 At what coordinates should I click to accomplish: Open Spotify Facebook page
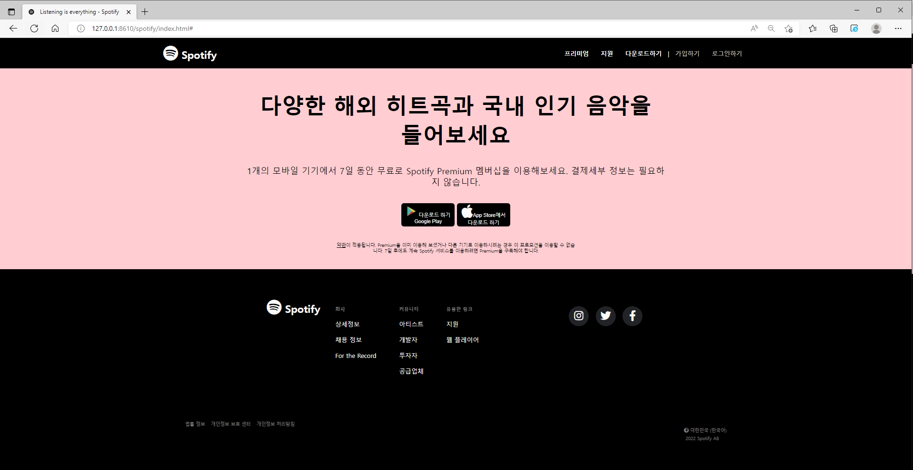click(x=632, y=316)
